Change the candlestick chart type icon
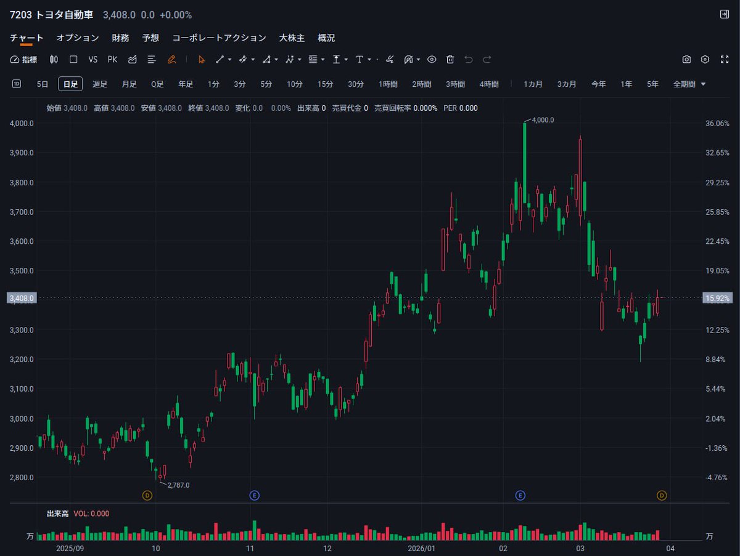 pos(54,60)
